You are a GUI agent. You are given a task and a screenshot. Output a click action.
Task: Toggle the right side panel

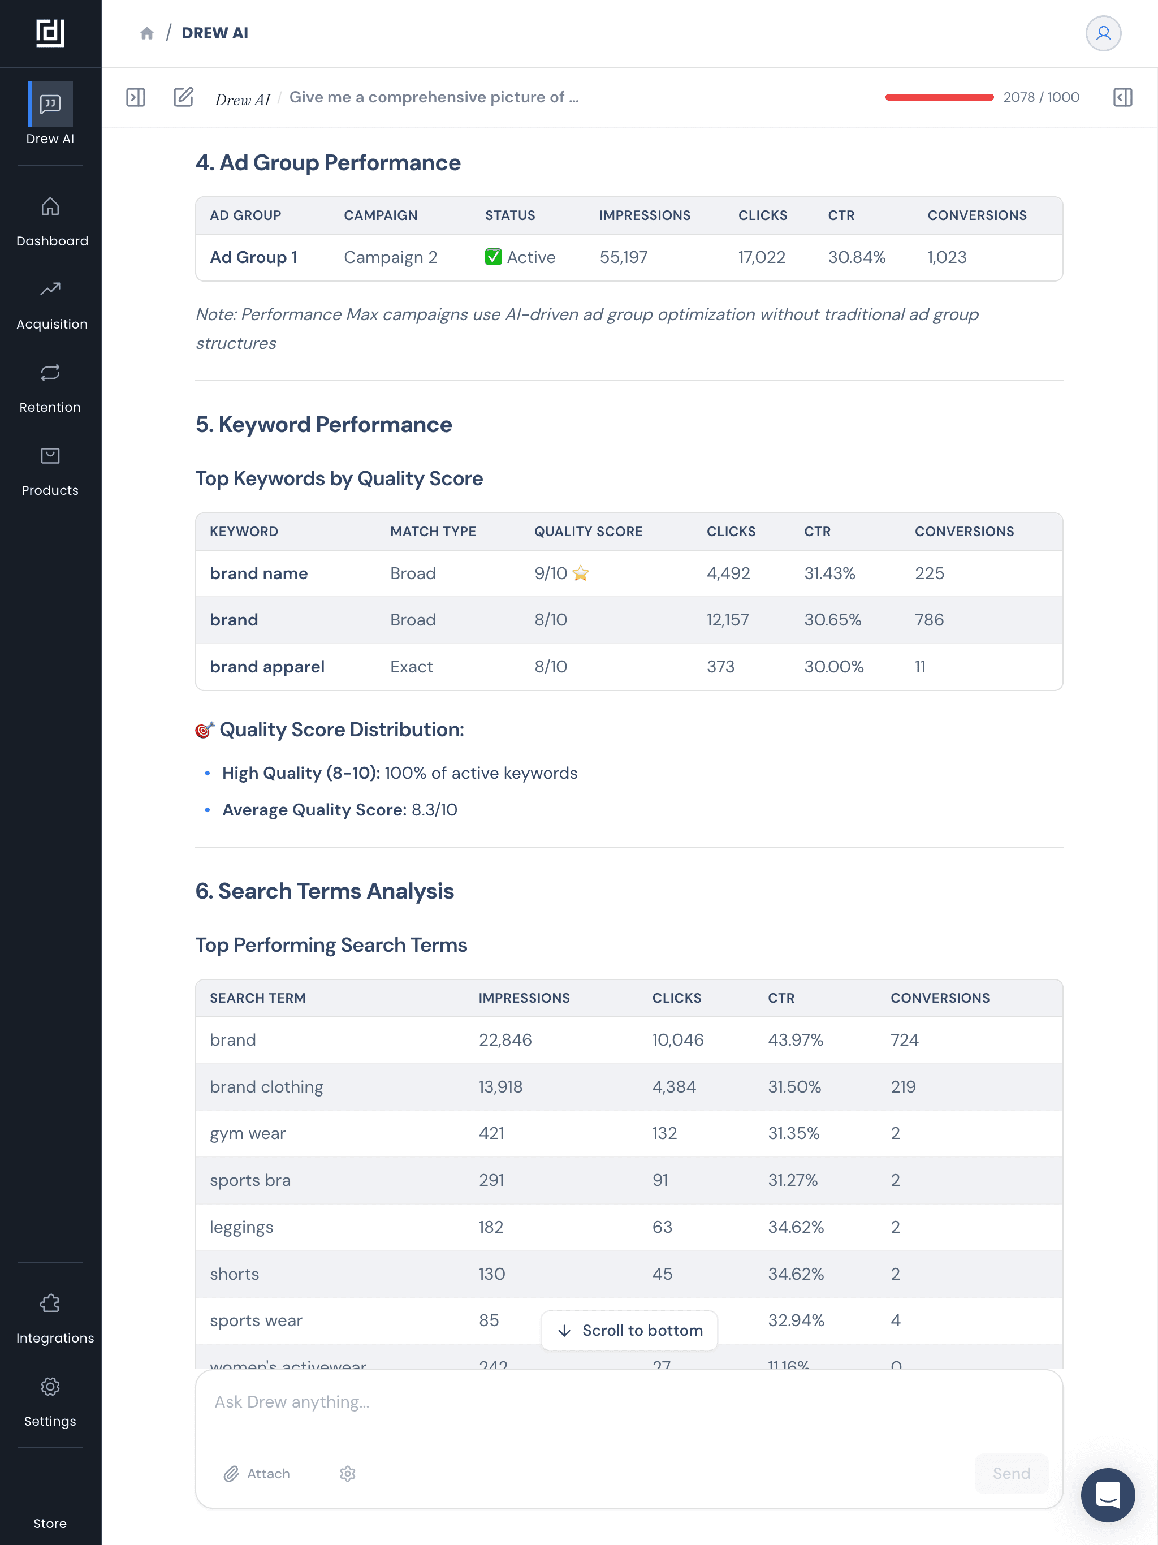[1122, 97]
